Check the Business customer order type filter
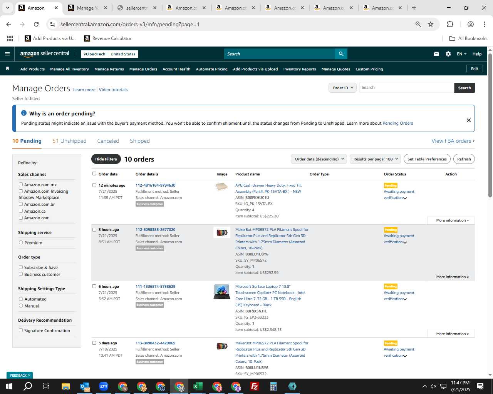The width and height of the screenshot is (493, 394). pos(21,274)
